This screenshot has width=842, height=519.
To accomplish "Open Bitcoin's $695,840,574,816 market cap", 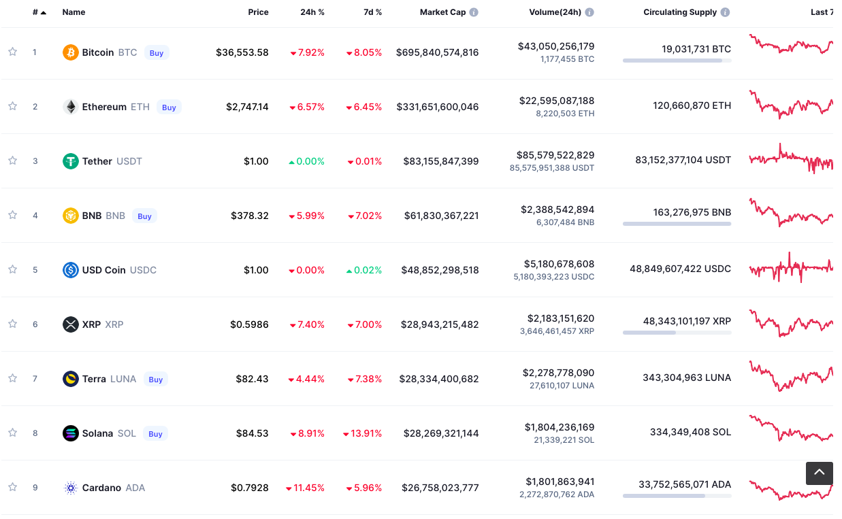I will [x=438, y=52].
